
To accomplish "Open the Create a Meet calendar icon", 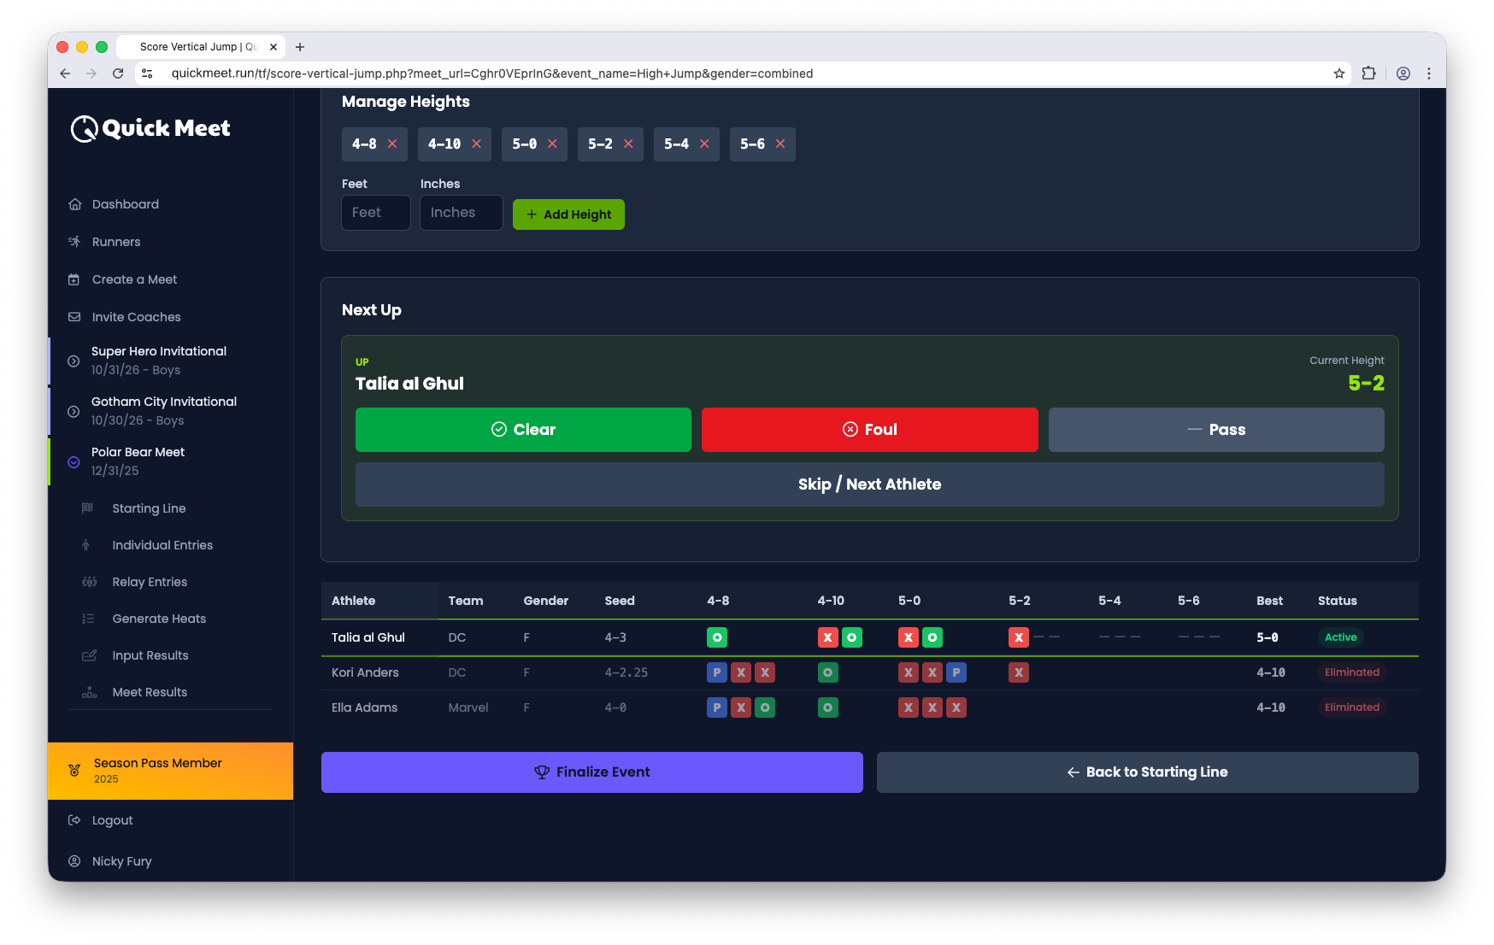I will [75, 279].
